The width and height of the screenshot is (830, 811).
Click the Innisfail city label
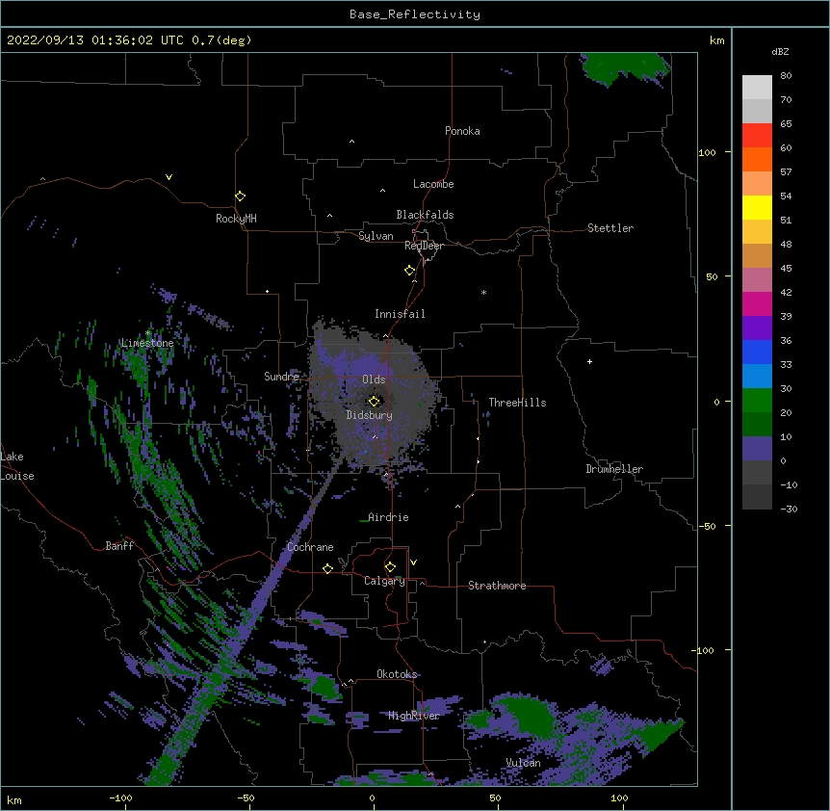point(400,314)
